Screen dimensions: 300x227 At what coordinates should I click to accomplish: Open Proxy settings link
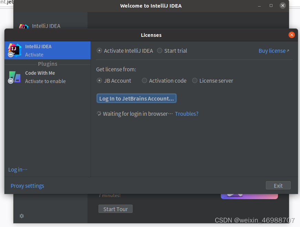click(27, 186)
